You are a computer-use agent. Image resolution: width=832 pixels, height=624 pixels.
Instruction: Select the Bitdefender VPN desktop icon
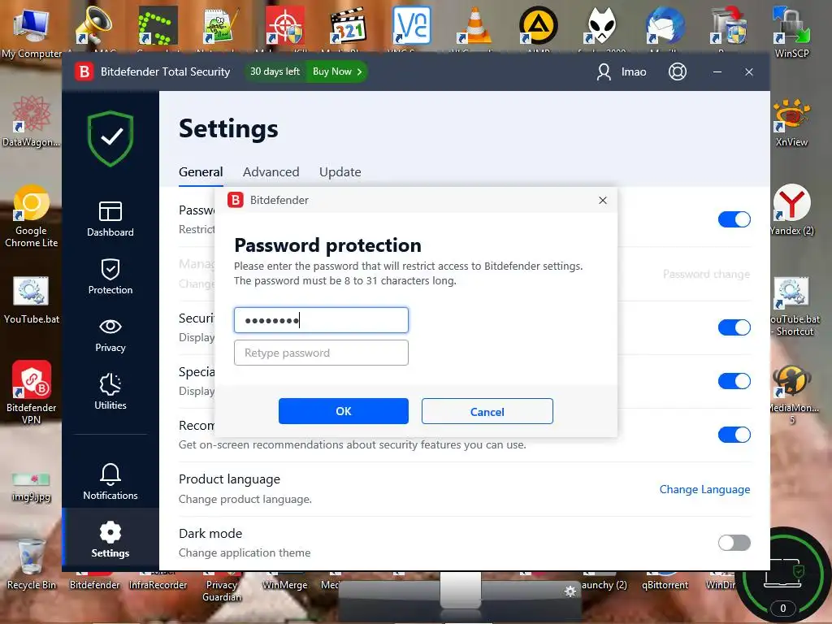tap(31, 392)
